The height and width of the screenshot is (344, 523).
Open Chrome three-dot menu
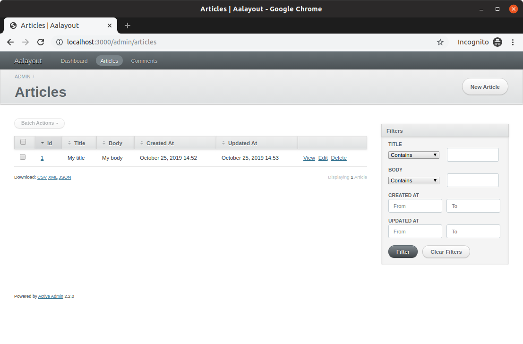tap(513, 42)
